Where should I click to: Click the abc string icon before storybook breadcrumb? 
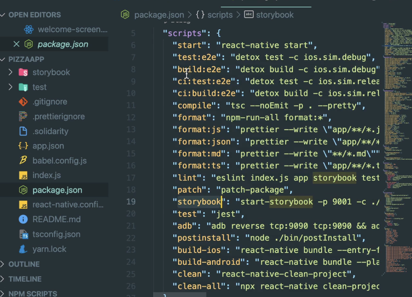(249, 14)
